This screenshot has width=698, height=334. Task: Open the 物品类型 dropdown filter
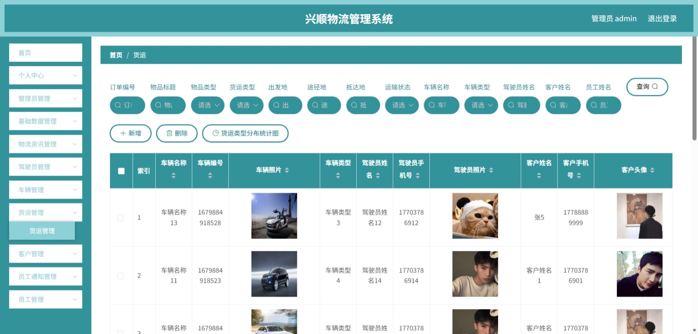point(208,105)
